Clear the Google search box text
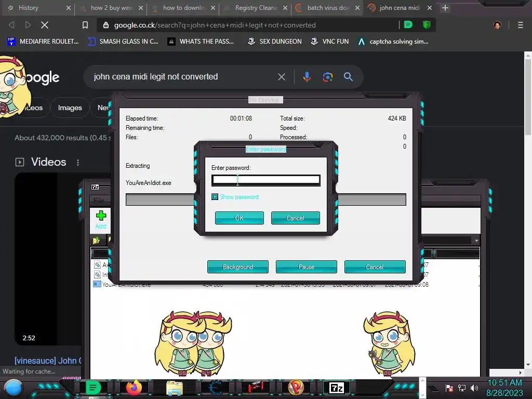This screenshot has width=532, height=399. pos(281,77)
